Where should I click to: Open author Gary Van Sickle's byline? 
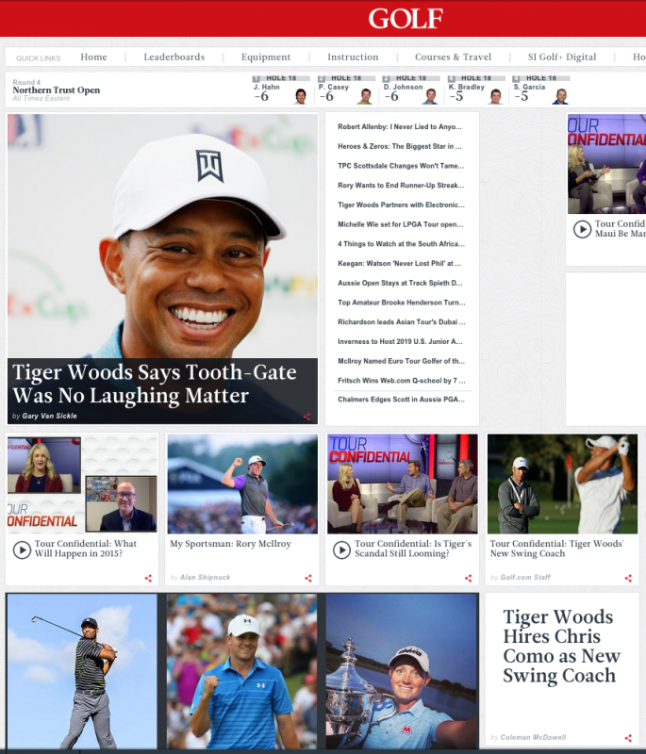point(50,416)
